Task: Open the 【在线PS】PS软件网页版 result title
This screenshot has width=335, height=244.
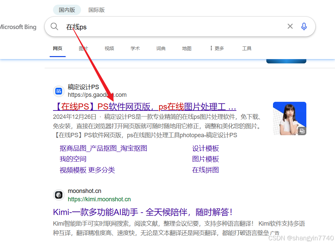Action: [144, 106]
